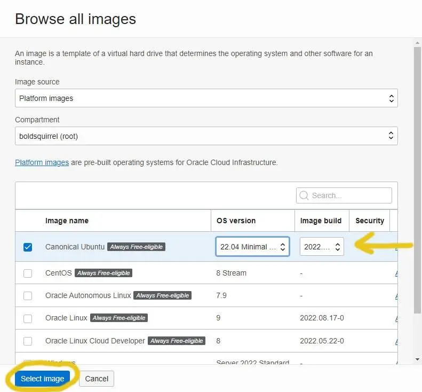Tick the Oracle Linux 9 checkbox

point(28,318)
